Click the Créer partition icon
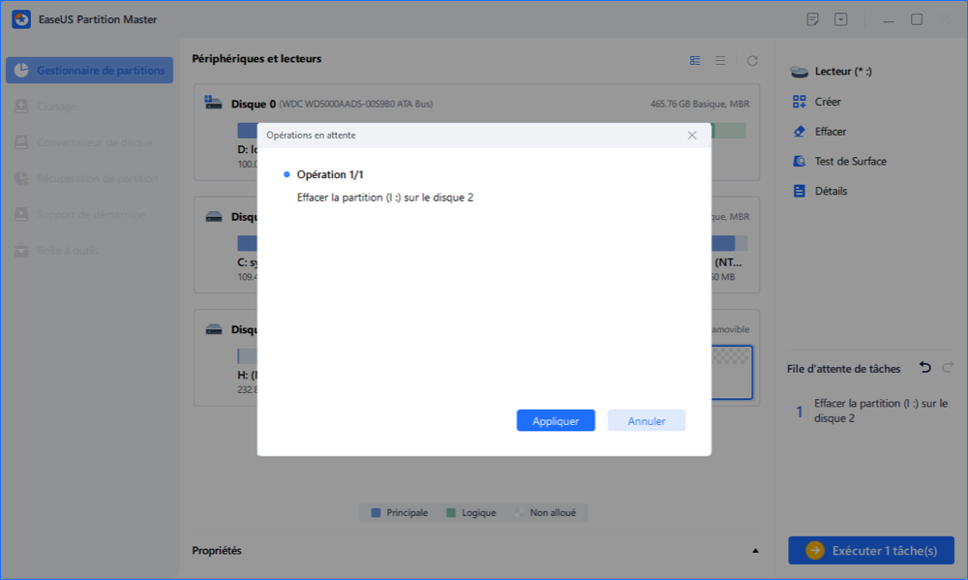968x580 pixels. [x=800, y=102]
